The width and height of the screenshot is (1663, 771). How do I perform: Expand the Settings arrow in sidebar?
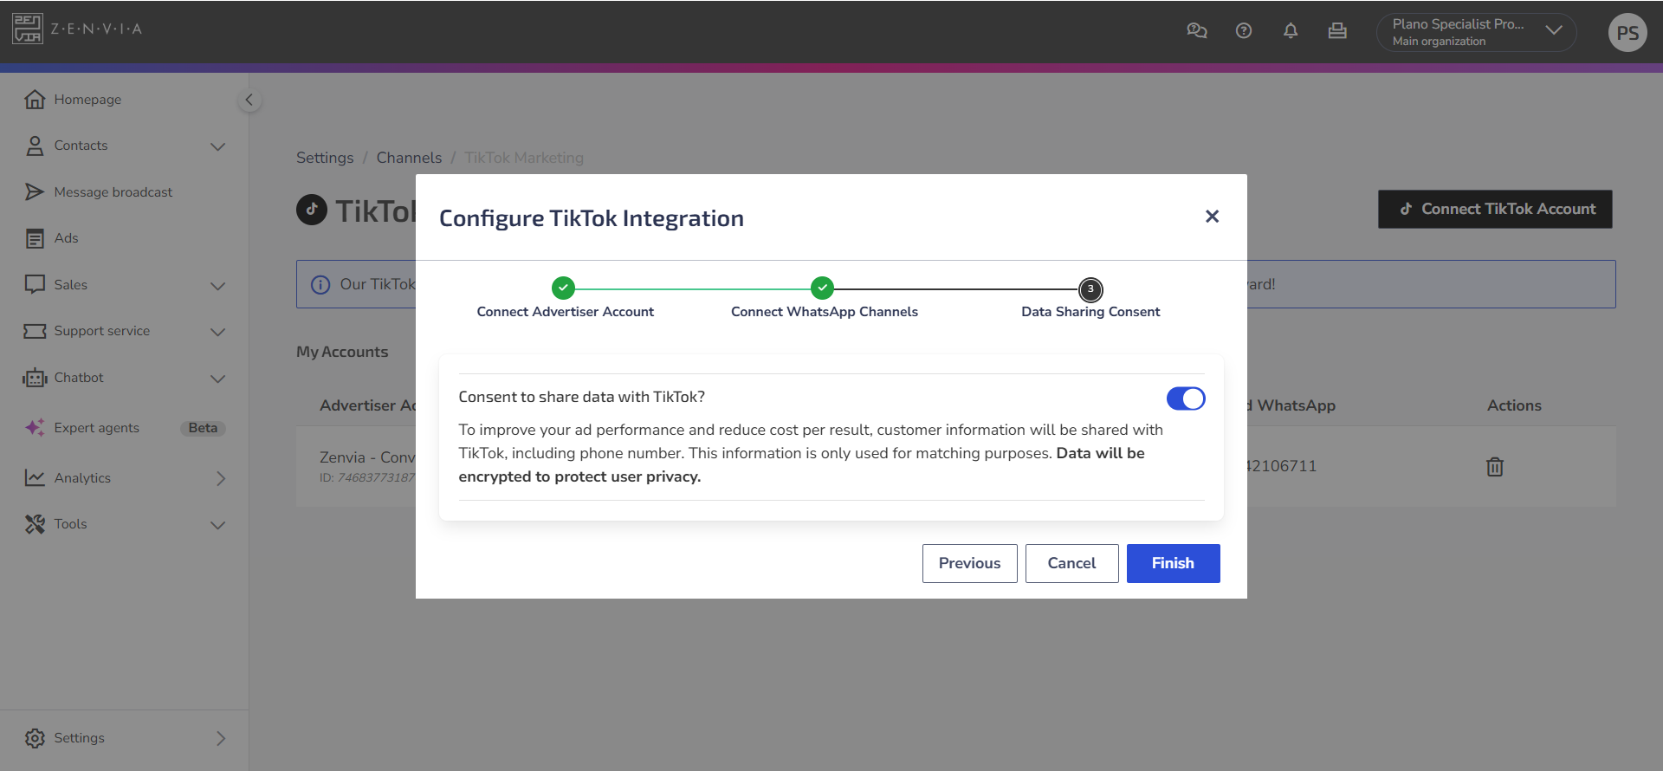(x=221, y=738)
